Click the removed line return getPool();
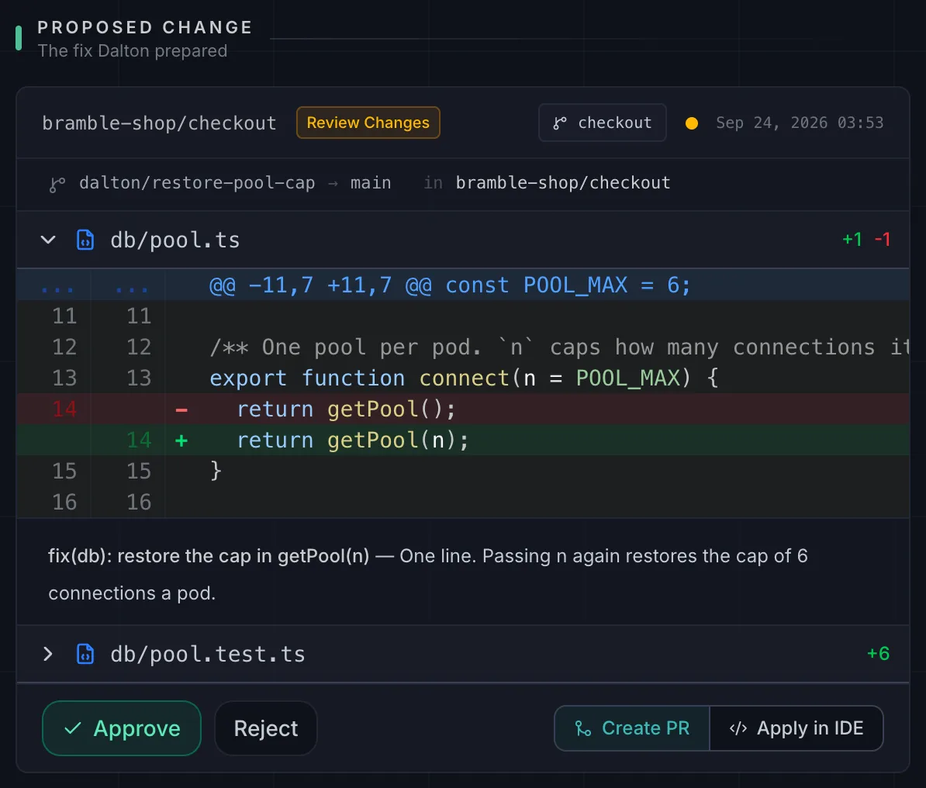The image size is (926, 788). coord(463,409)
